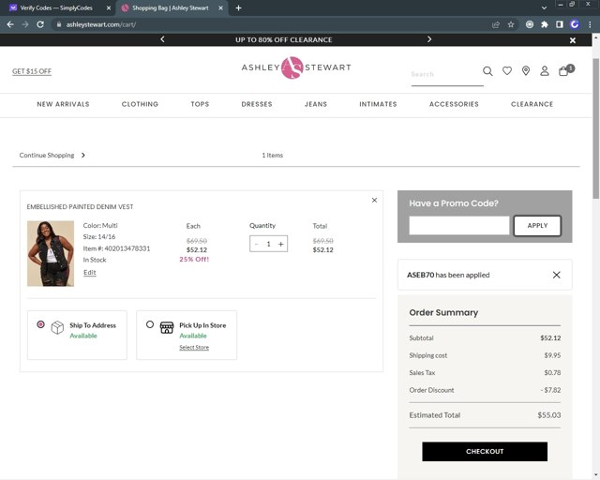The width and height of the screenshot is (600, 480).
Task: Open the side panel icon
Action: pos(560,24)
